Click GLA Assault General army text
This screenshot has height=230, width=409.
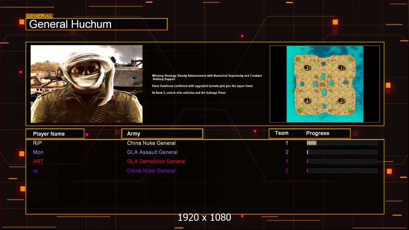click(152, 152)
